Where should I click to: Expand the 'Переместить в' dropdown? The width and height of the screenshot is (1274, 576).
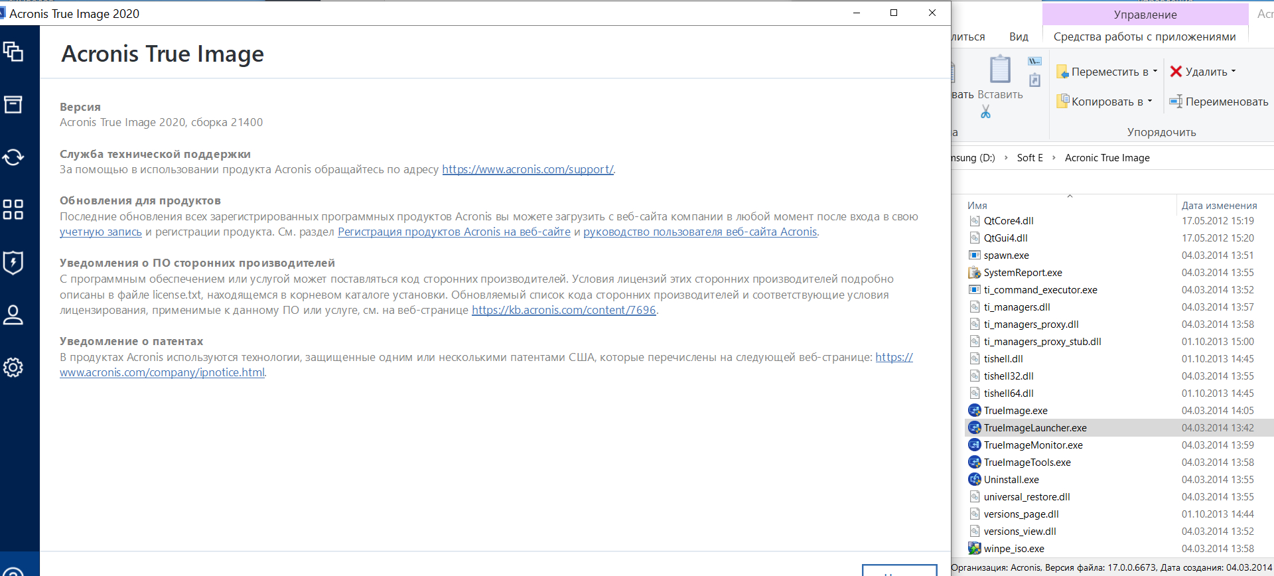[x=1155, y=71]
